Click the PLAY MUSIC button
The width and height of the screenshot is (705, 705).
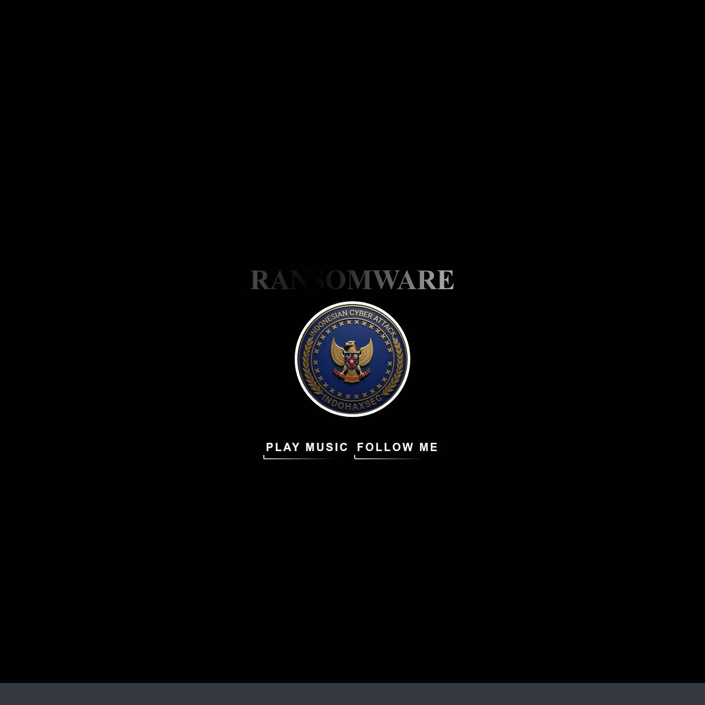click(307, 448)
